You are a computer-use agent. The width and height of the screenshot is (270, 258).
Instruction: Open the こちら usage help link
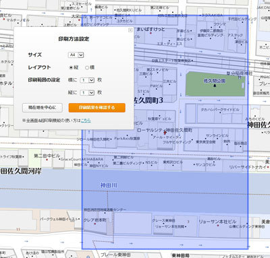[86, 121]
